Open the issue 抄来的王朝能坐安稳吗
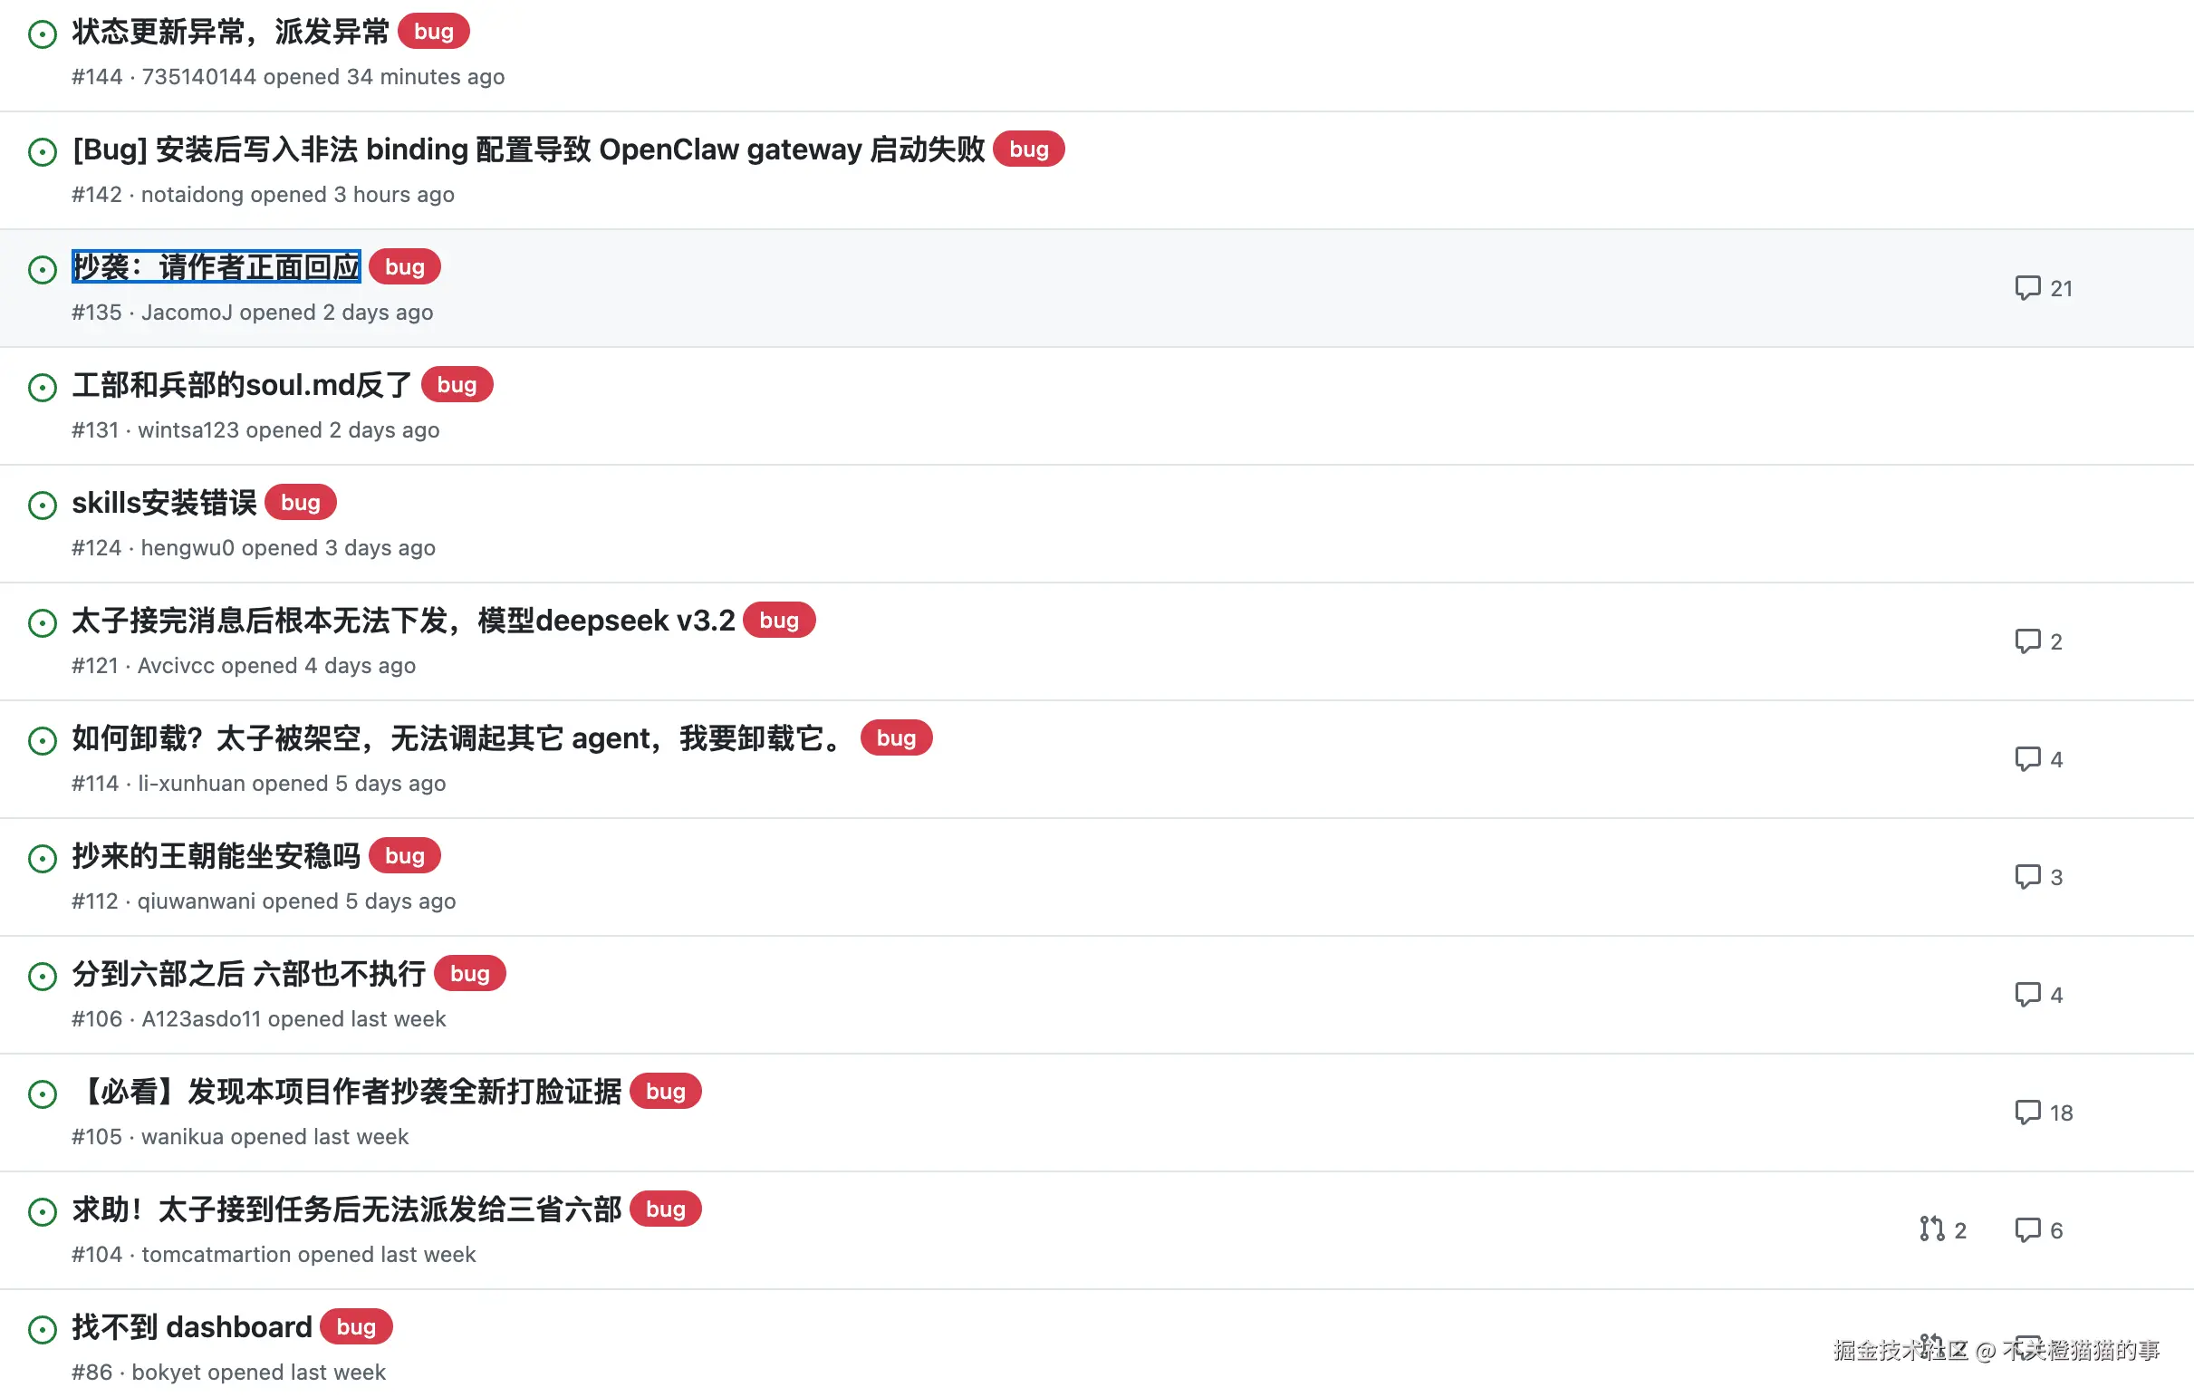 tap(216, 857)
